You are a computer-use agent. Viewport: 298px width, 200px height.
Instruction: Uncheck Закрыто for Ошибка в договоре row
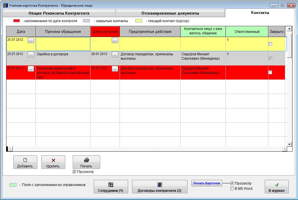tap(270, 58)
